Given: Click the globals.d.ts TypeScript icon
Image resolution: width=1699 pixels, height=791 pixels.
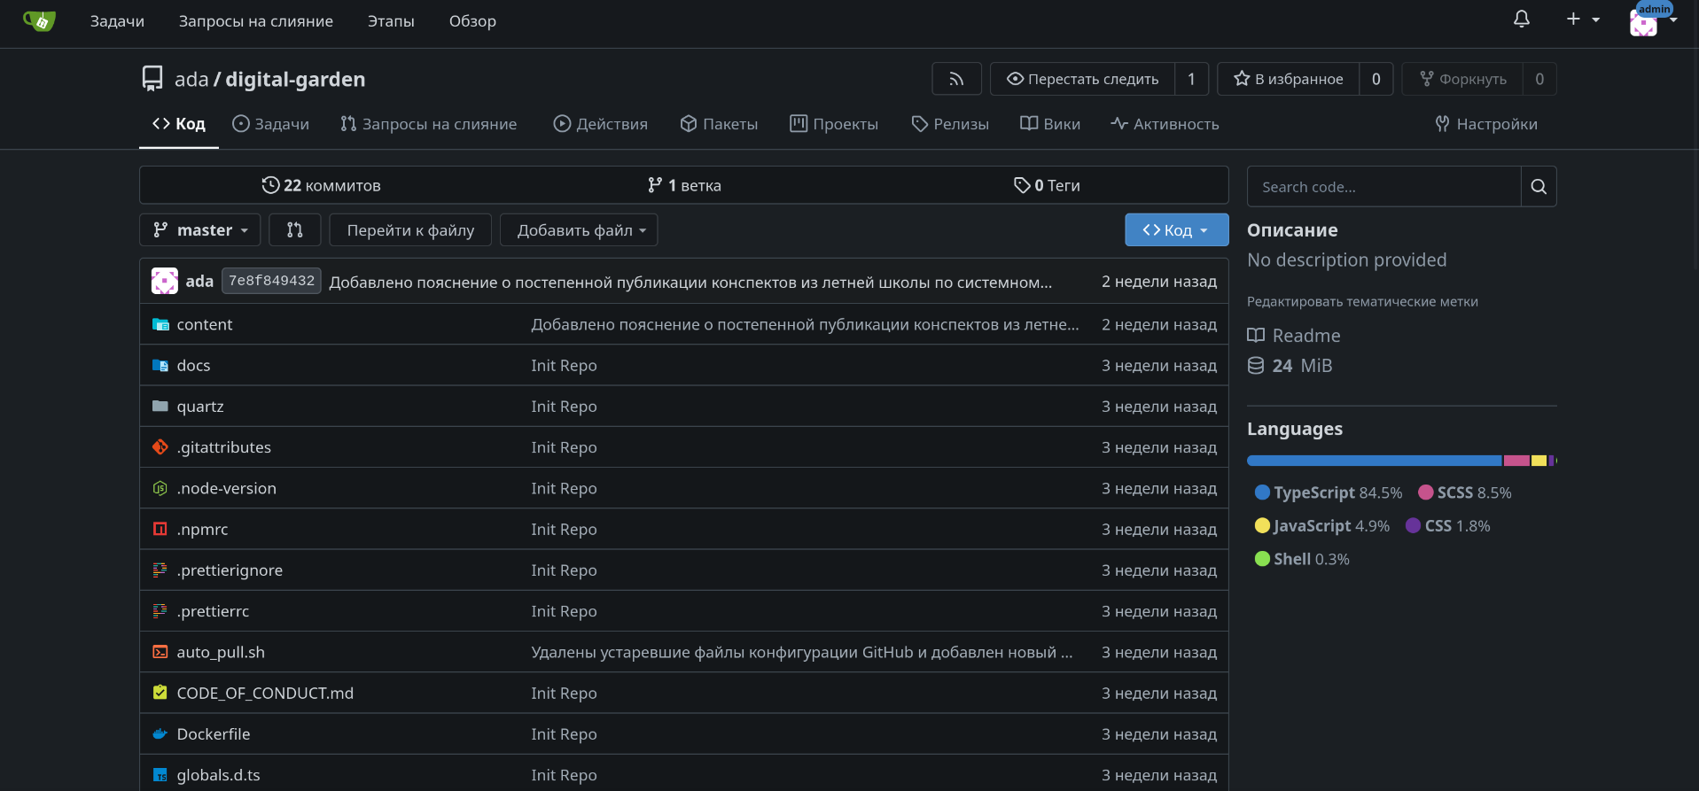Looking at the screenshot, I should (x=160, y=775).
